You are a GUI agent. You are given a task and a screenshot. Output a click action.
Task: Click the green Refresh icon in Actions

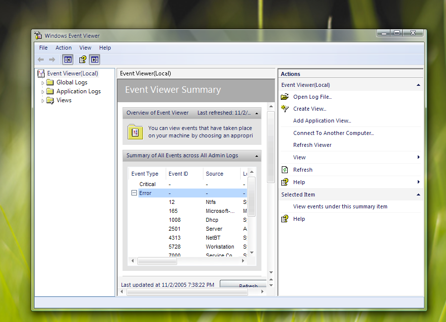285,170
